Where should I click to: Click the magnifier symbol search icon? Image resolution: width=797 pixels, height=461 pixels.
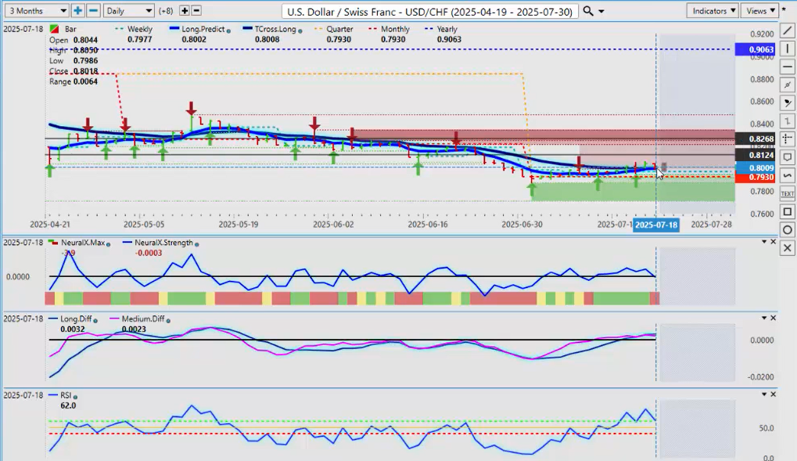pyautogui.click(x=589, y=11)
